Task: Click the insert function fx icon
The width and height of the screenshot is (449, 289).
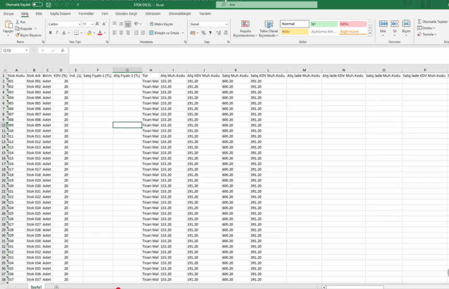Action: tap(63, 50)
